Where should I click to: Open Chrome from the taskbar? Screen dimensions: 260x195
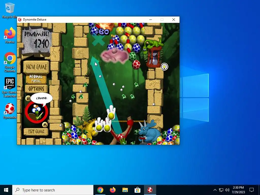(100, 190)
